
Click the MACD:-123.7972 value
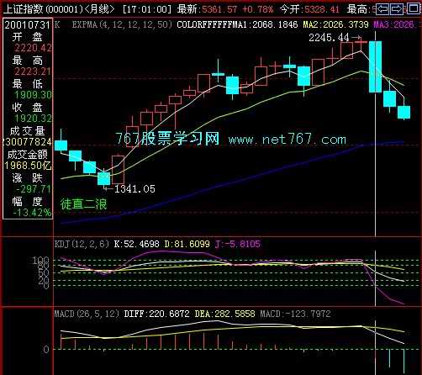[x=295, y=314]
